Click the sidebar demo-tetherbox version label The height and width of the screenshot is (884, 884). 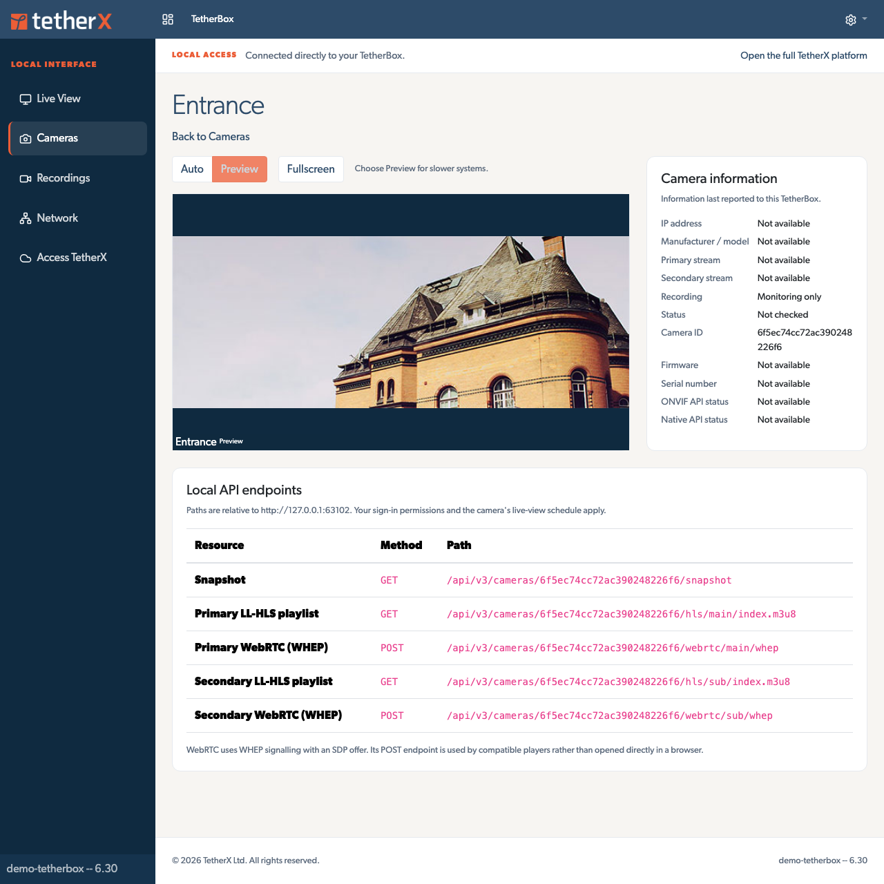coord(62,869)
